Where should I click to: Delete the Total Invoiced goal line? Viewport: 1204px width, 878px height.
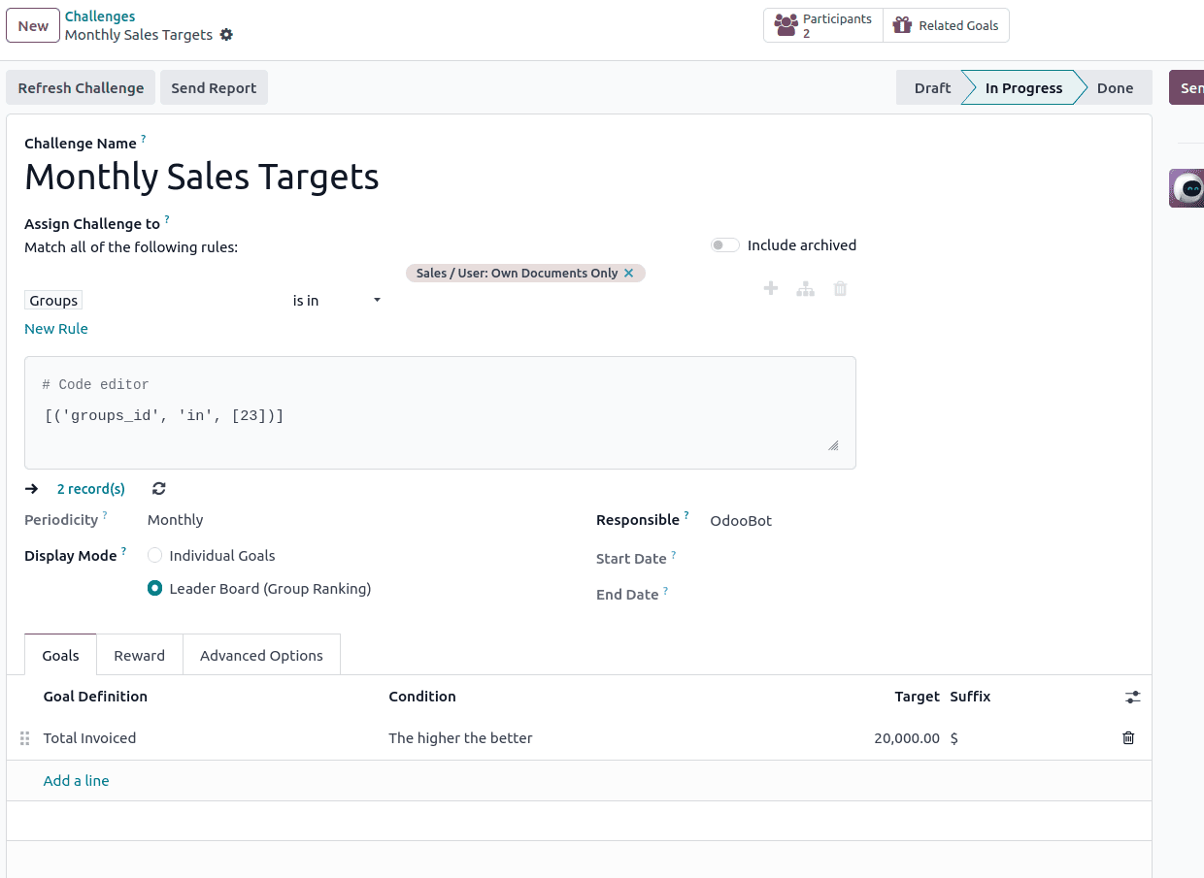(x=1127, y=738)
